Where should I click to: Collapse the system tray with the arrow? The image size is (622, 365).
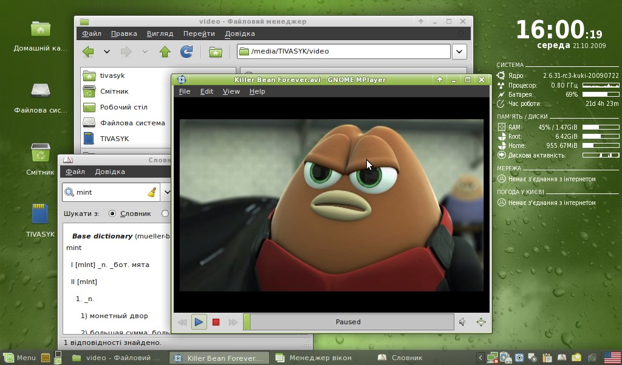[480, 358]
